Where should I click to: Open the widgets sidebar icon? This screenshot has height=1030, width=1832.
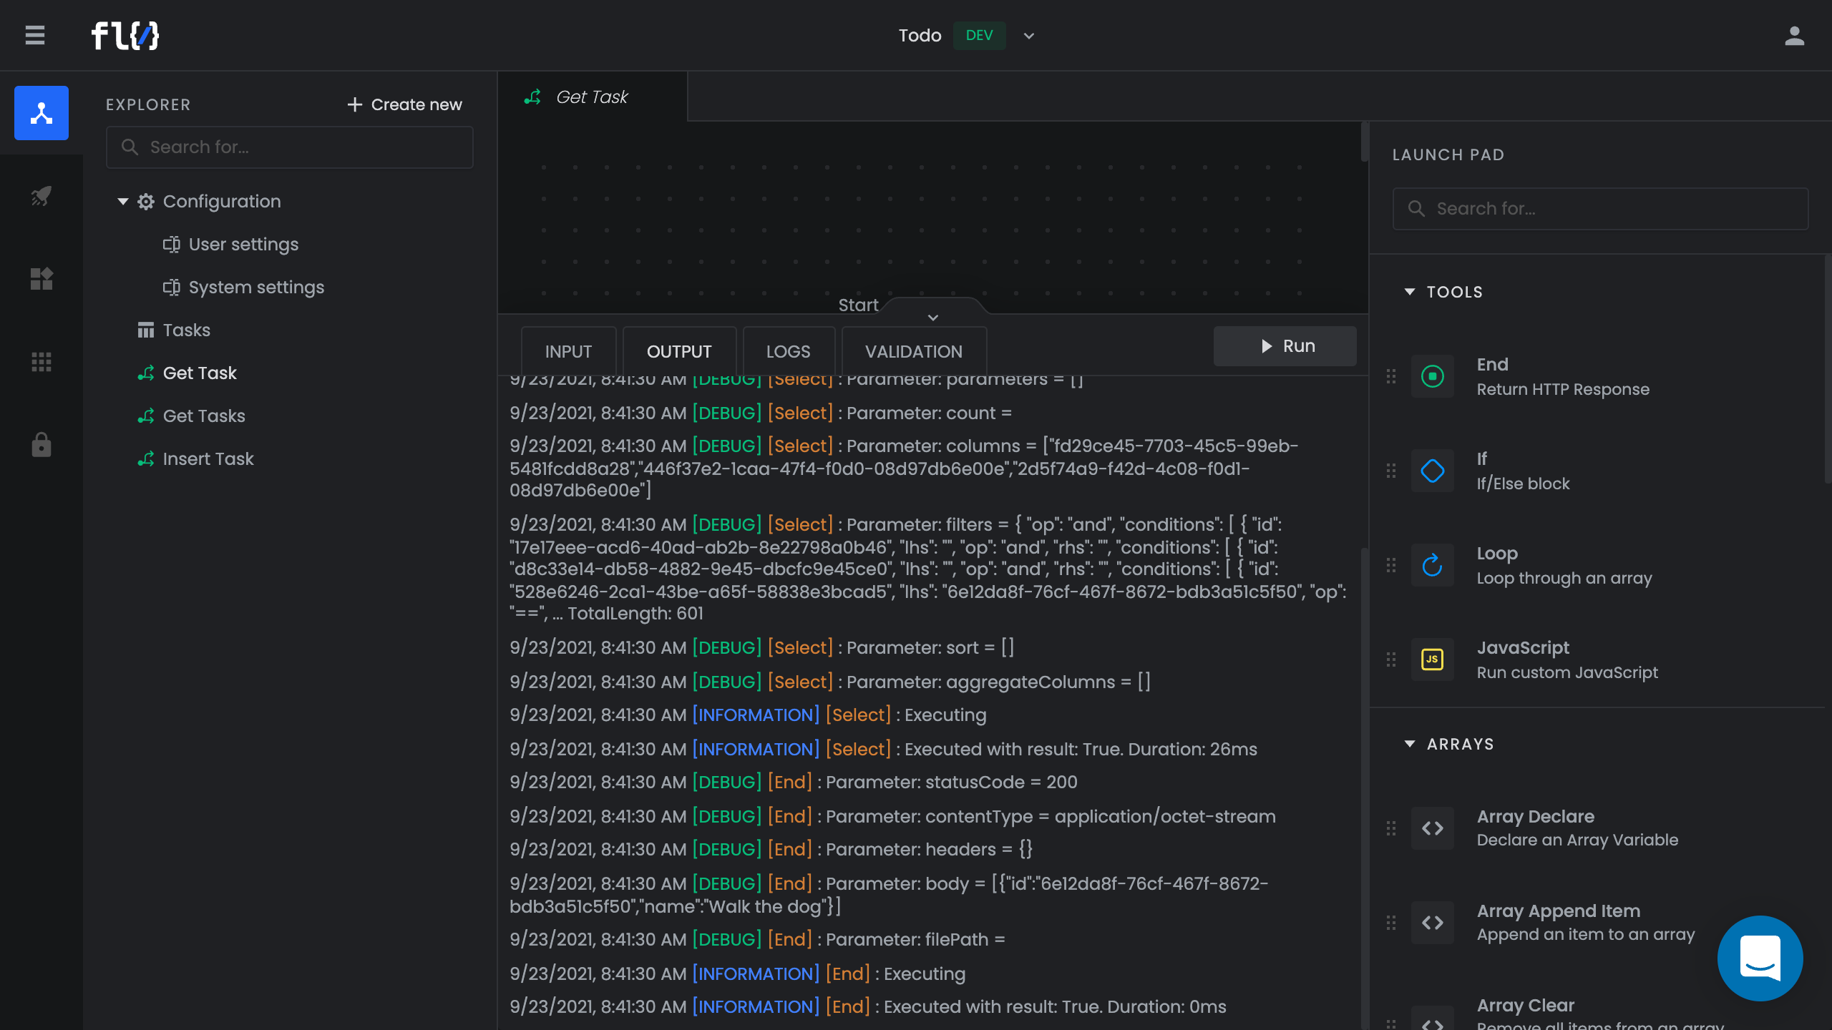[x=42, y=279]
